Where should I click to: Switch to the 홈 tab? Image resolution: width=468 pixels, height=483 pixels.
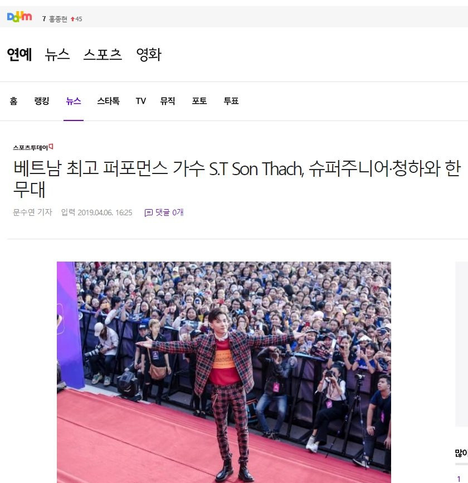[x=13, y=101]
